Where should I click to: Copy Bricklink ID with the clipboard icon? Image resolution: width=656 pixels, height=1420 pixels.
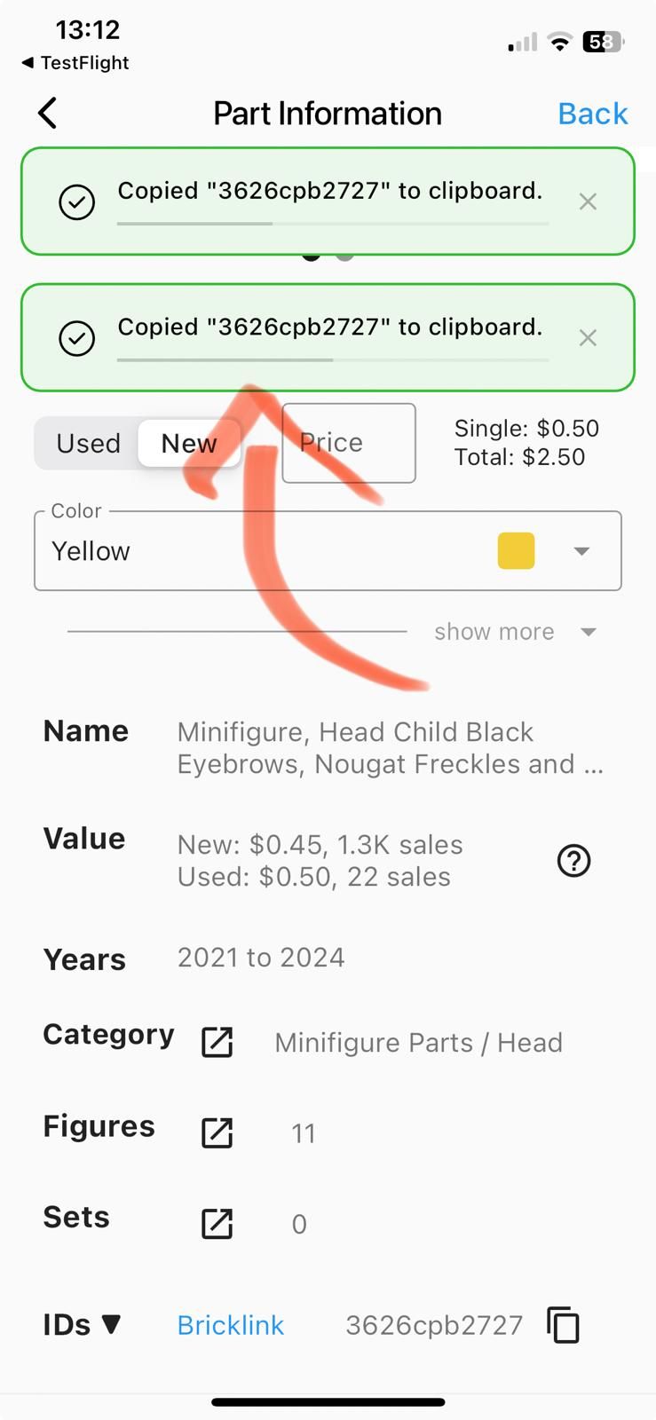[x=563, y=1325]
